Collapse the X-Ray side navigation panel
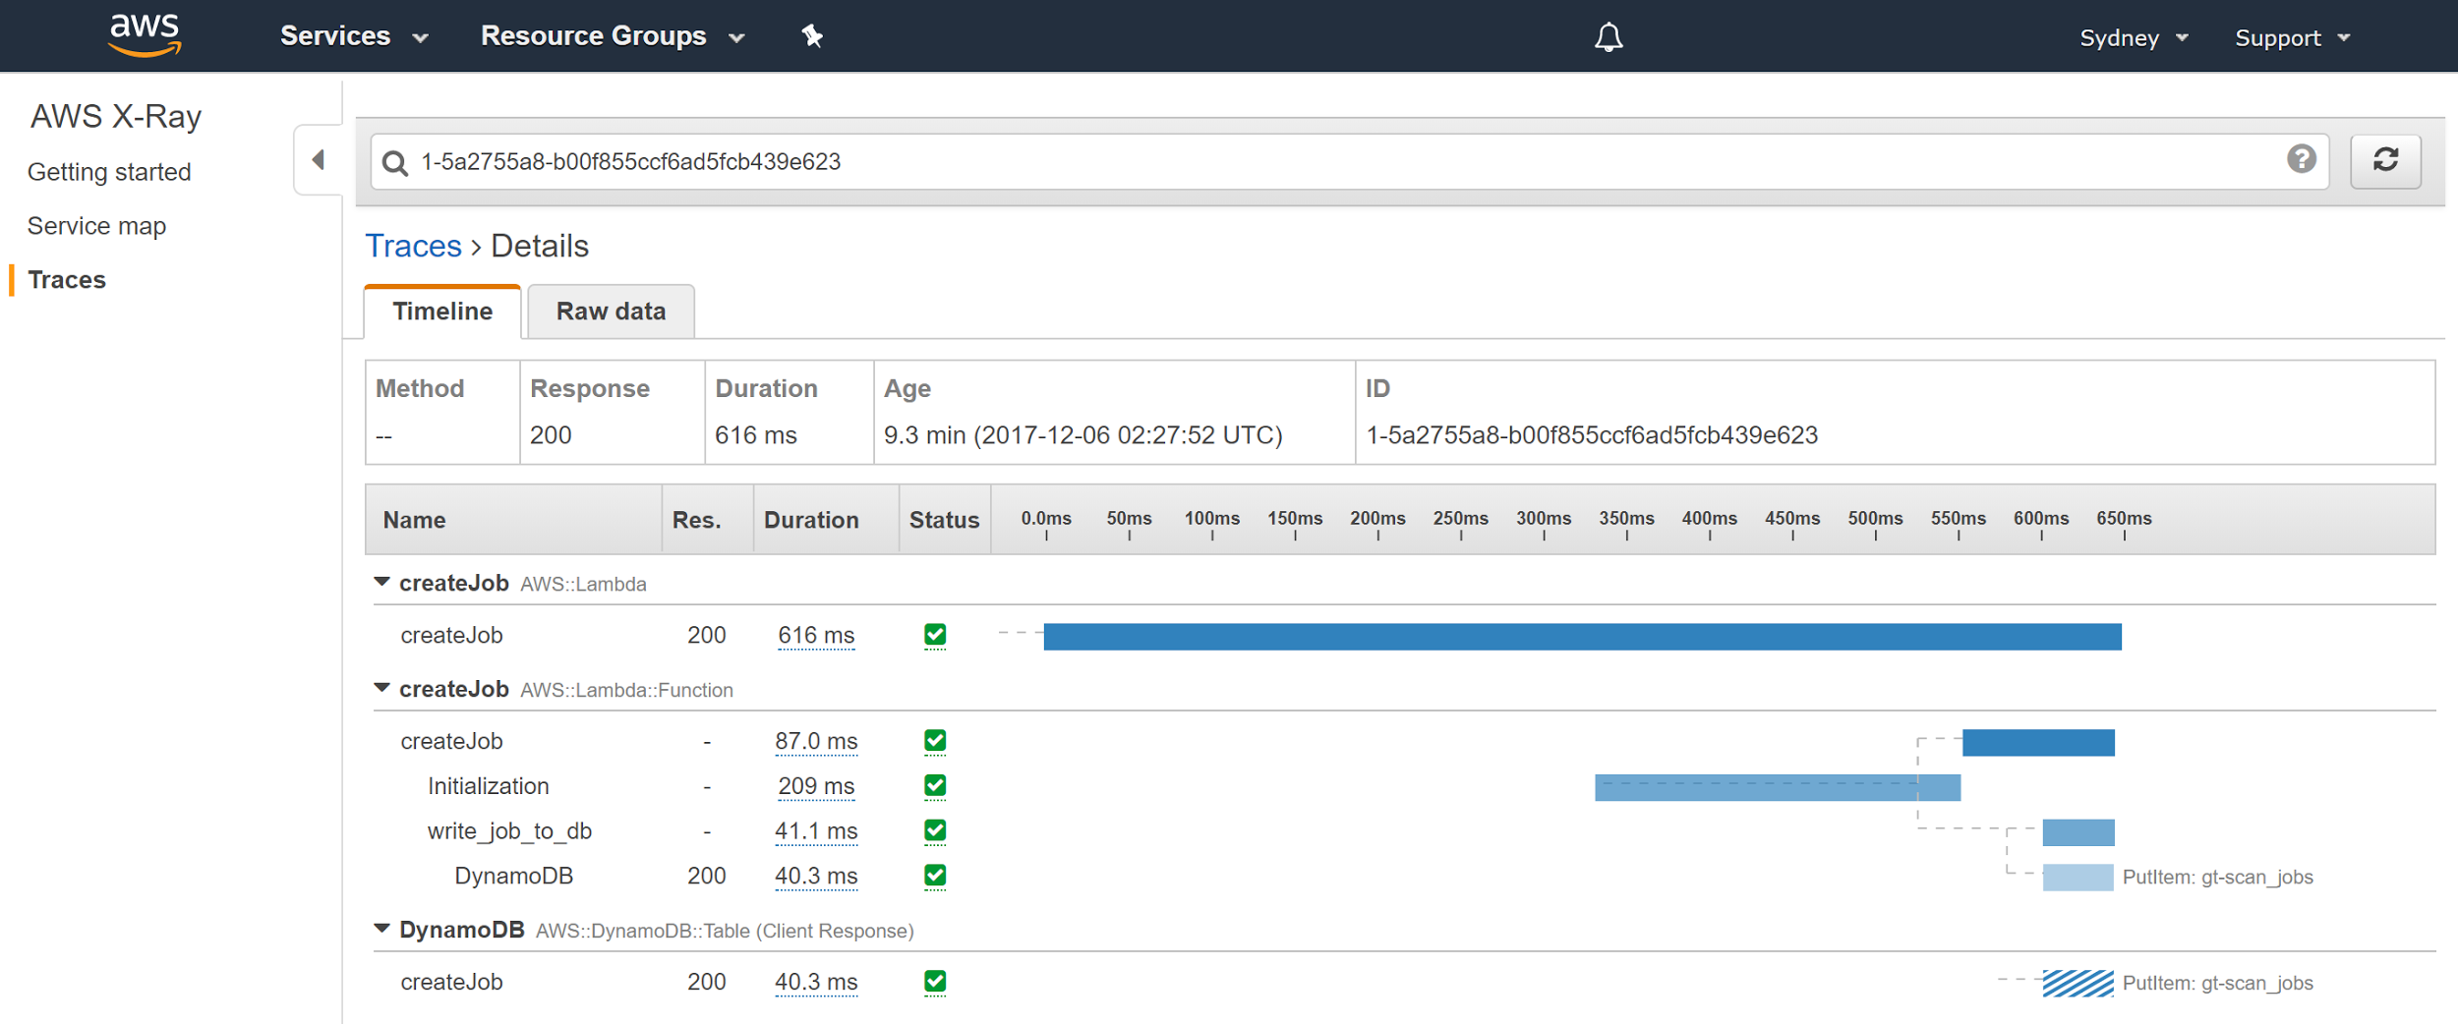The height and width of the screenshot is (1024, 2458). 318,159
